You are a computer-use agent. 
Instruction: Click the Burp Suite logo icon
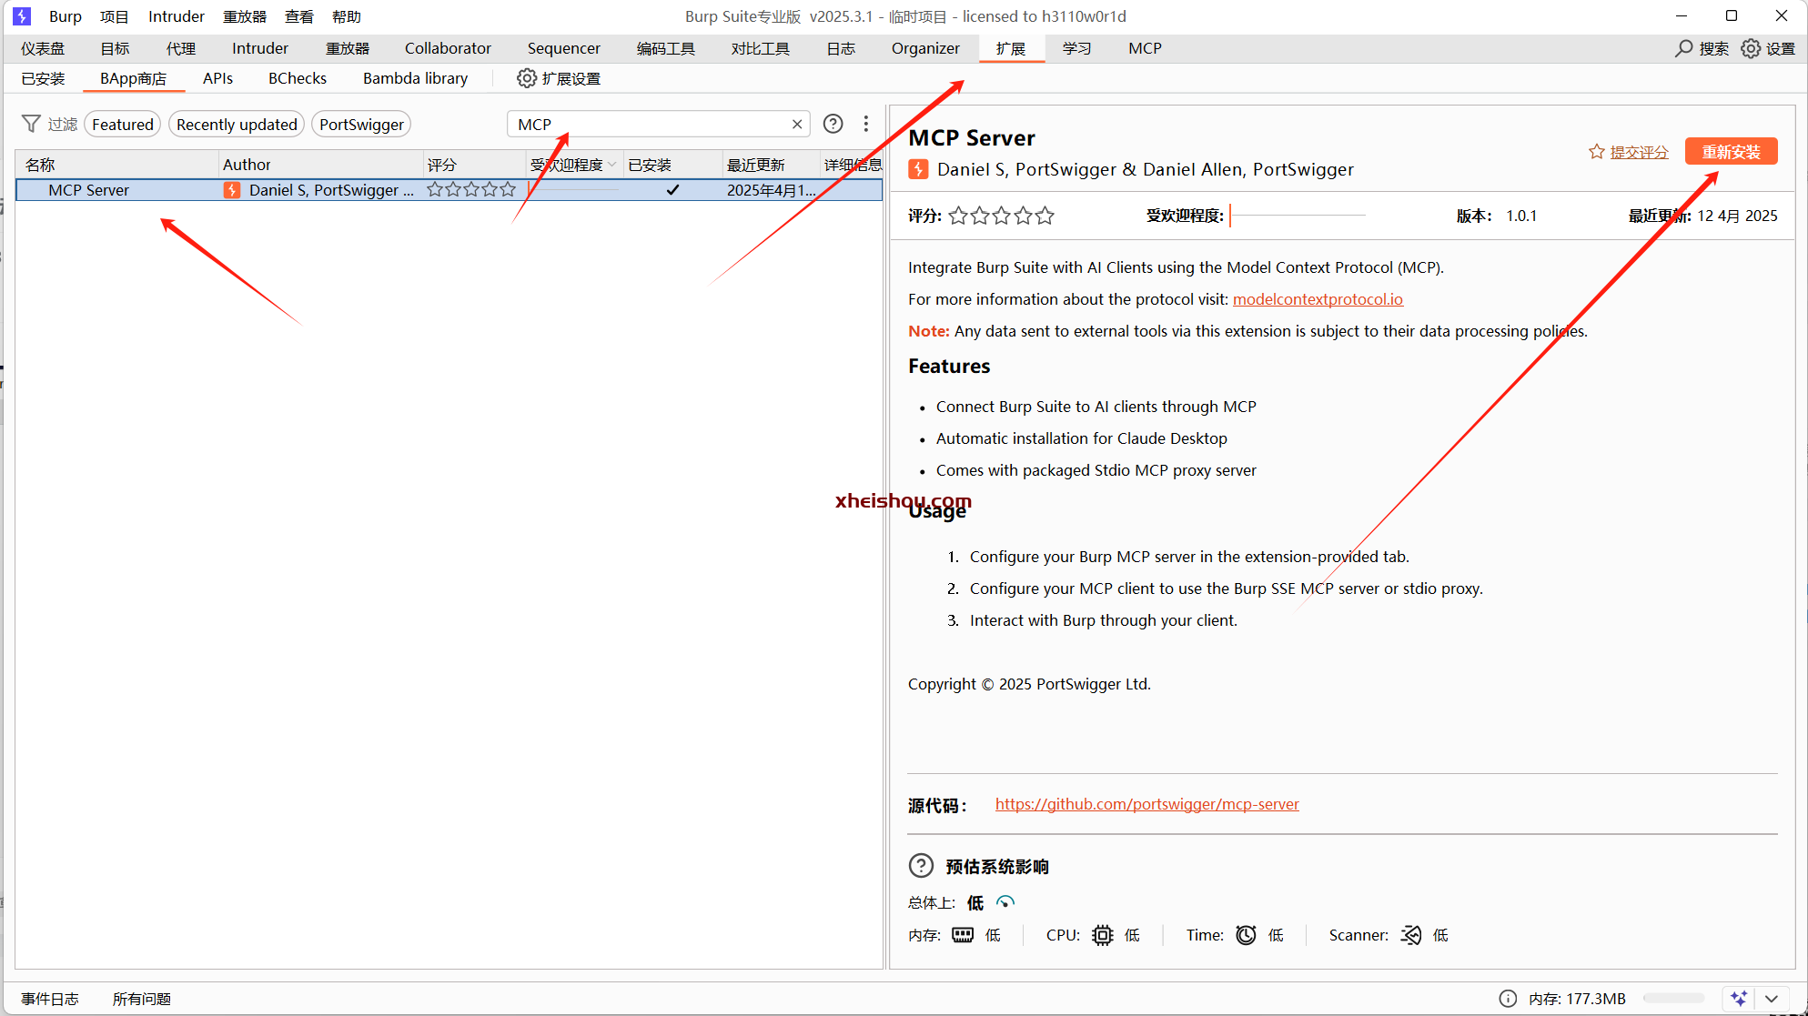pos(22,16)
